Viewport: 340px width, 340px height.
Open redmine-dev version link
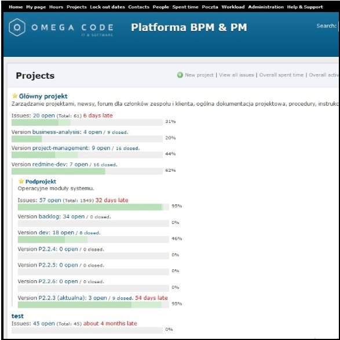(x=49, y=164)
